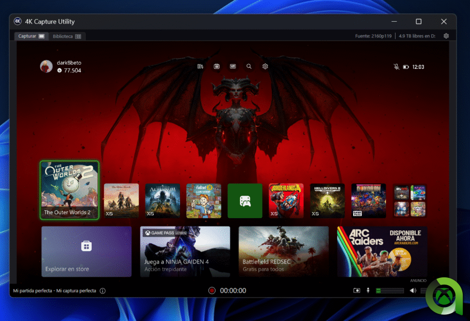The width and height of the screenshot is (470, 321).
Task: Click the Explorar en store tile
Action: pyautogui.click(x=86, y=251)
